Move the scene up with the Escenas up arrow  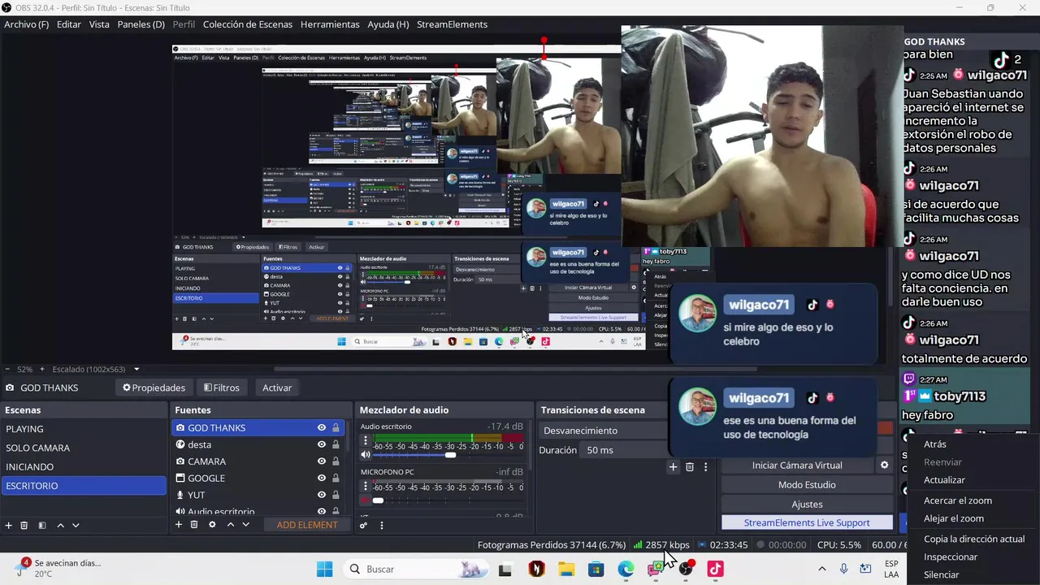pyautogui.click(x=60, y=526)
